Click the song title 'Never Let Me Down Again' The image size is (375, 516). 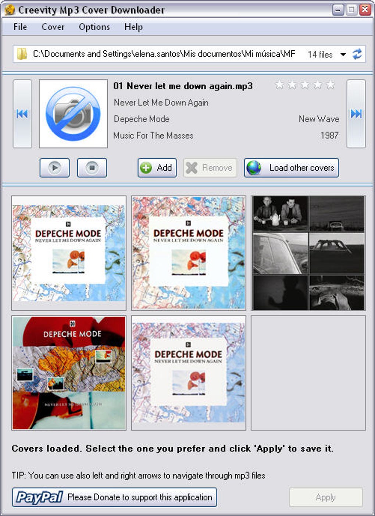point(161,103)
